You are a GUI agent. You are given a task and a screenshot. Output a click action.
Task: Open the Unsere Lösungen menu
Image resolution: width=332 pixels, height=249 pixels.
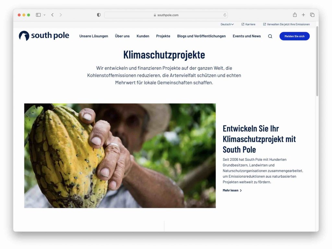94,36
